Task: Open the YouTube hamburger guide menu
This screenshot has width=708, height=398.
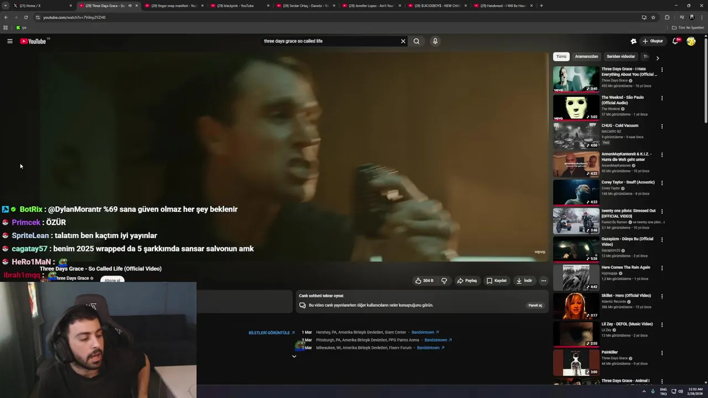Action: tap(10, 41)
